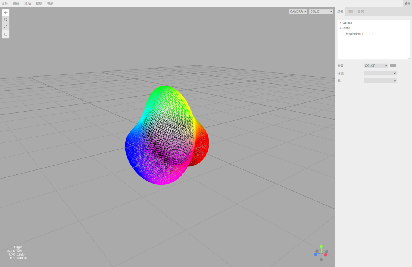Open the 视图 (View) menu
412x267 pixels.
pyautogui.click(x=39, y=3)
